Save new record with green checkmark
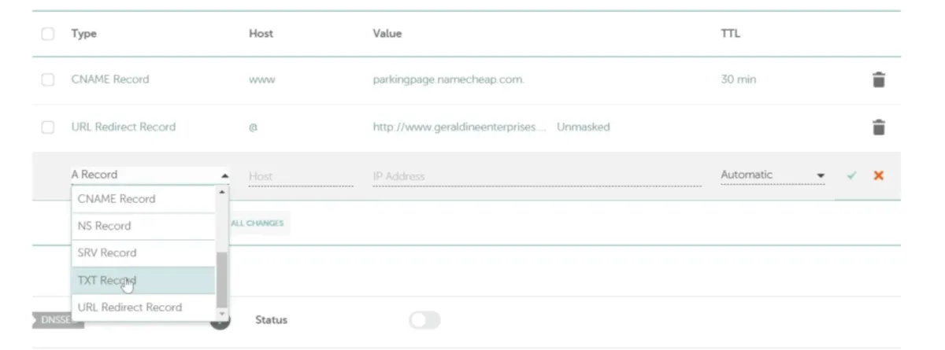Viewport: 945px width, 350px height. [x=851, y=175]
